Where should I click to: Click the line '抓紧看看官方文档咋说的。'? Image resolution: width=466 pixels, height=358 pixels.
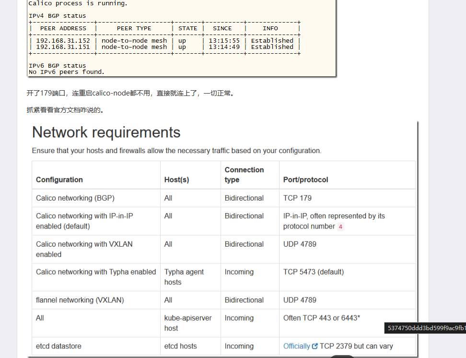(66, 110)
